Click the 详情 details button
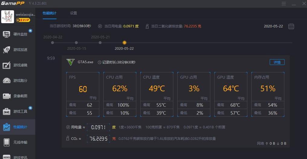307x159 pixels. 277,62
